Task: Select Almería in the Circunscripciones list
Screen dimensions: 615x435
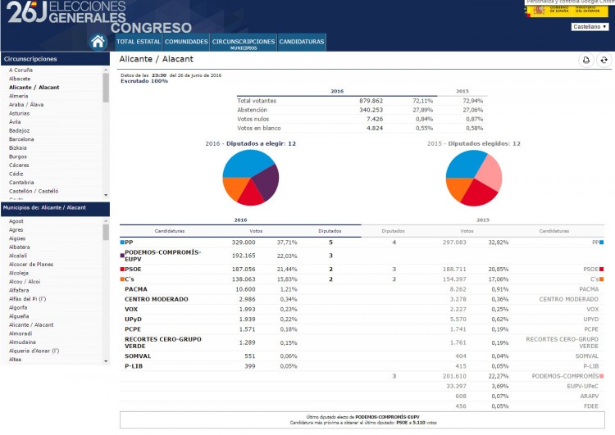Action: coord(18,96)
